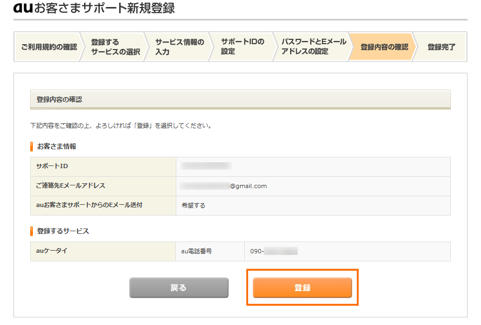Click the ご連絡先Eメールアドレス label cell
The height and width of the screenshot is (325, 481).
pos(71,186)
